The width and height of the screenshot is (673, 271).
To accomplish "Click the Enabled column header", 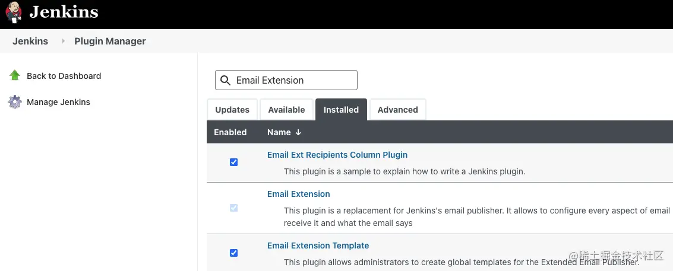I will pyautogui.click(x=230, y=132).
